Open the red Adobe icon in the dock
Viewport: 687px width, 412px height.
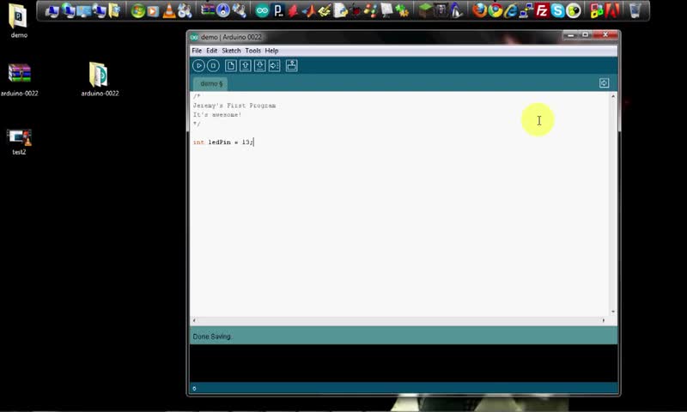point(612,10)
